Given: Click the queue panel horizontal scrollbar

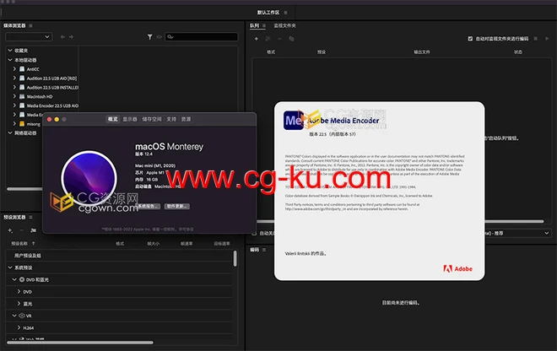Looking at the screenshot, I should (x=400, y=221).
